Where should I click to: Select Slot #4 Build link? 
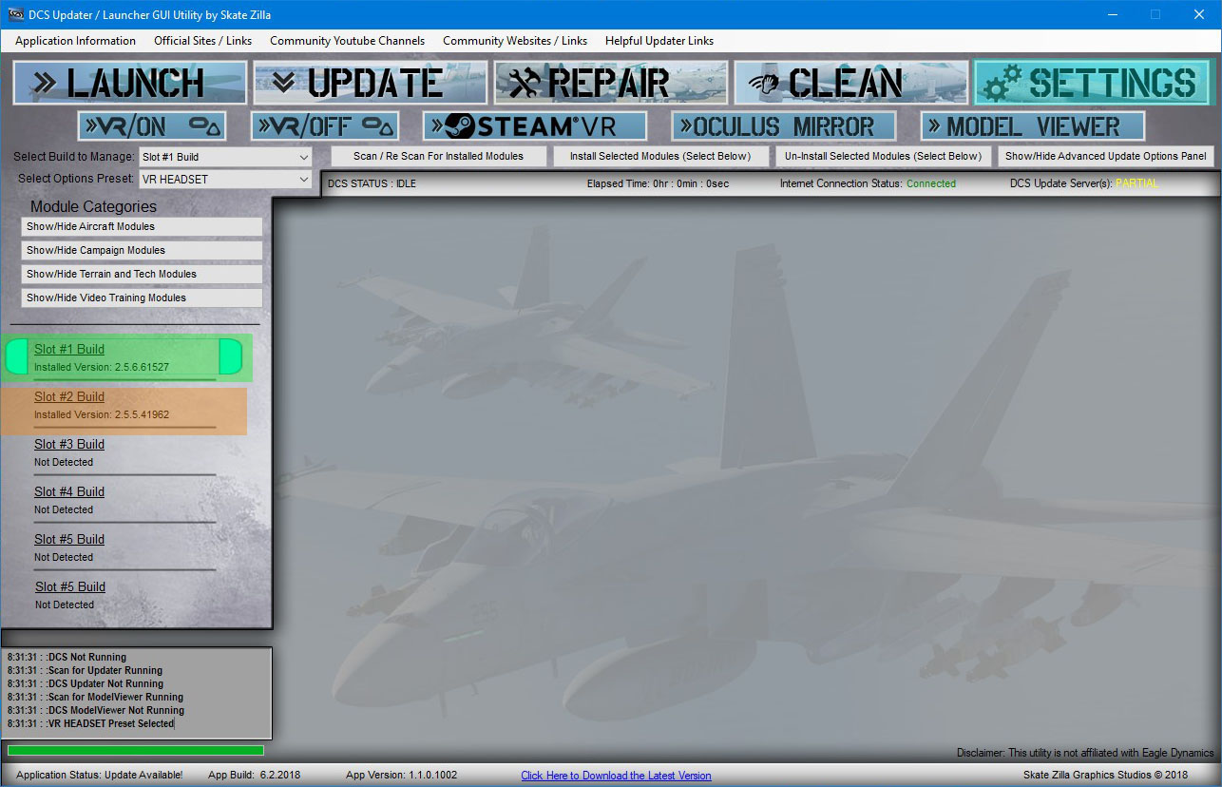[69, 491]
